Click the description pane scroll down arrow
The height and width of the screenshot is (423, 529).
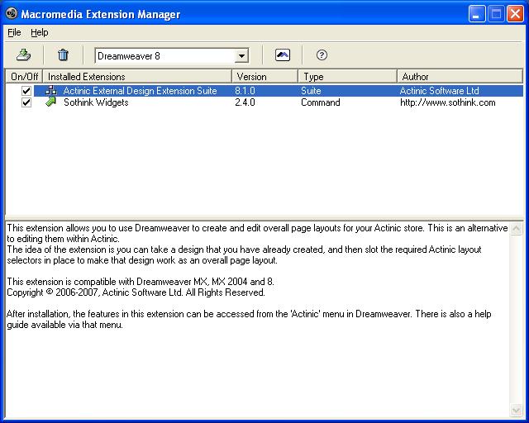[517, 411]
